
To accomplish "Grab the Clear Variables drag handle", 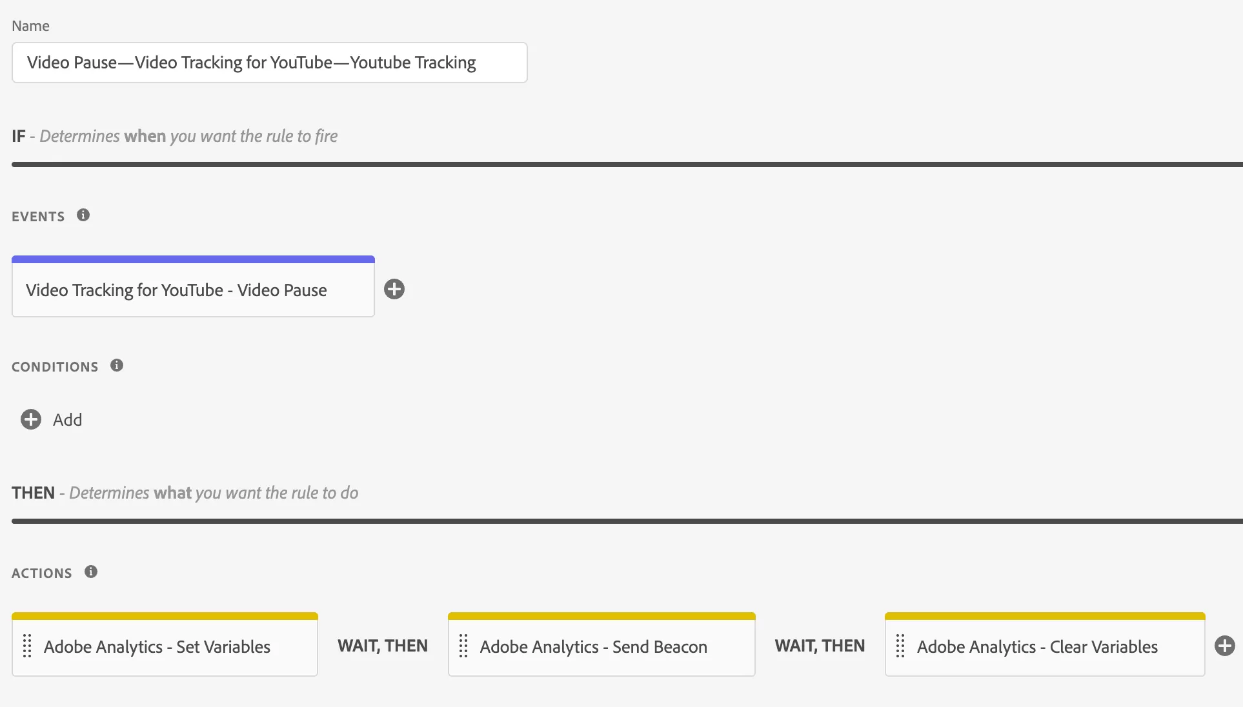I will pyautogui.click(x=900, y=646).
